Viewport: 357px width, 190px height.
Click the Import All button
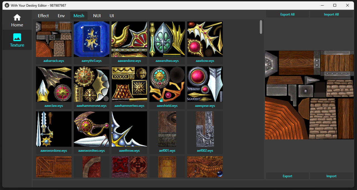coord(331,14)
